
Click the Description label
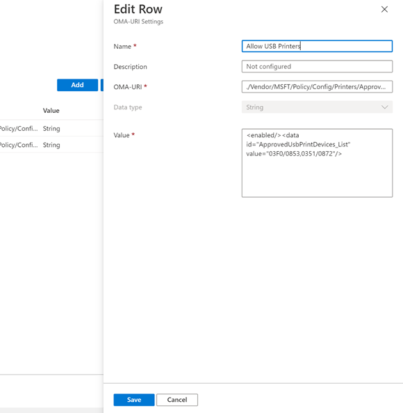[131, 67]
